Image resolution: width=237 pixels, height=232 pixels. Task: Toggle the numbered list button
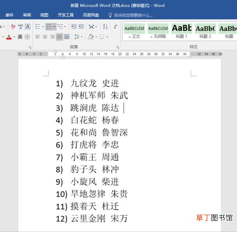click(x=49, y=27)
